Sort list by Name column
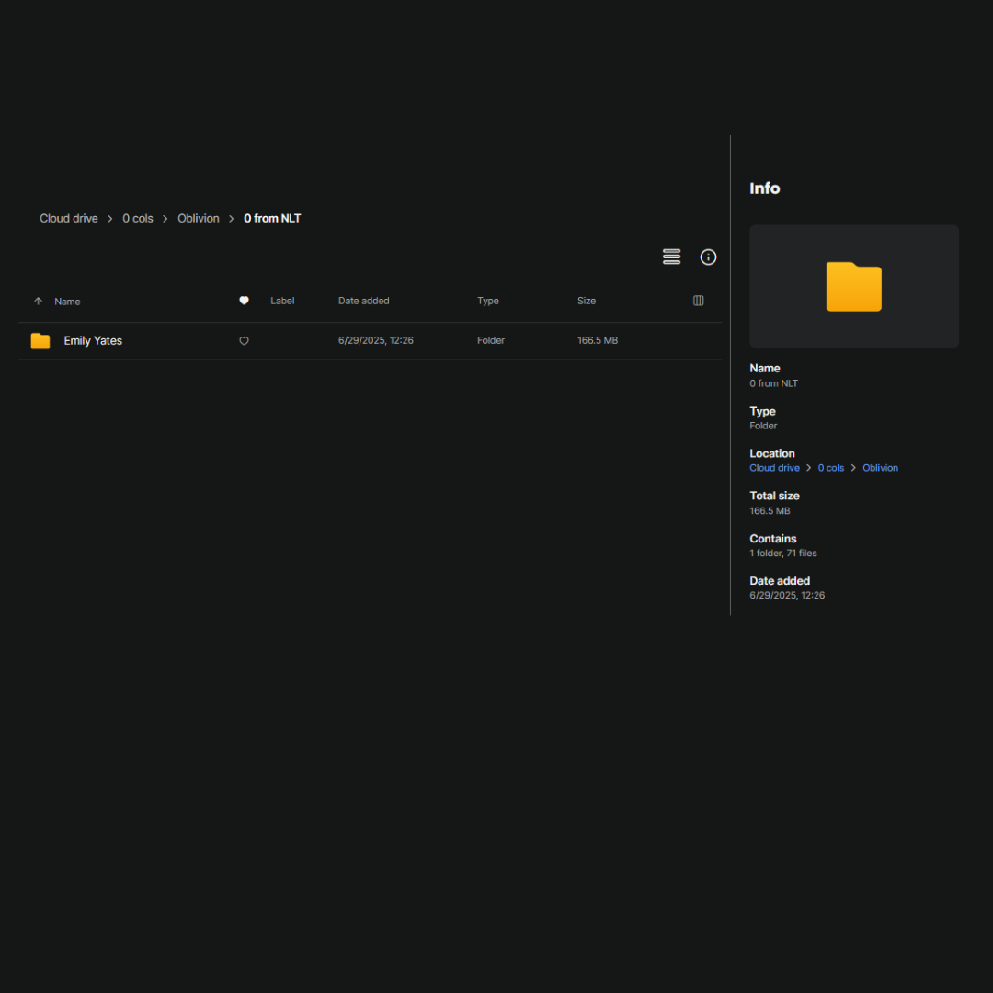This screenshot has width=993, height=993. click(67, 302)
